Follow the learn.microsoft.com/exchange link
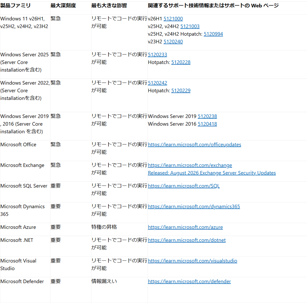The image size is (307, 303). 190,165
